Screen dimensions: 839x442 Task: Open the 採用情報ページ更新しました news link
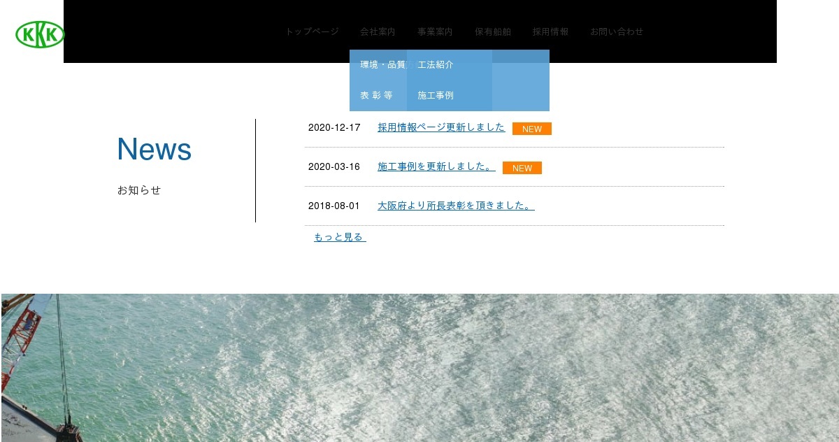(x=441, y=127)
